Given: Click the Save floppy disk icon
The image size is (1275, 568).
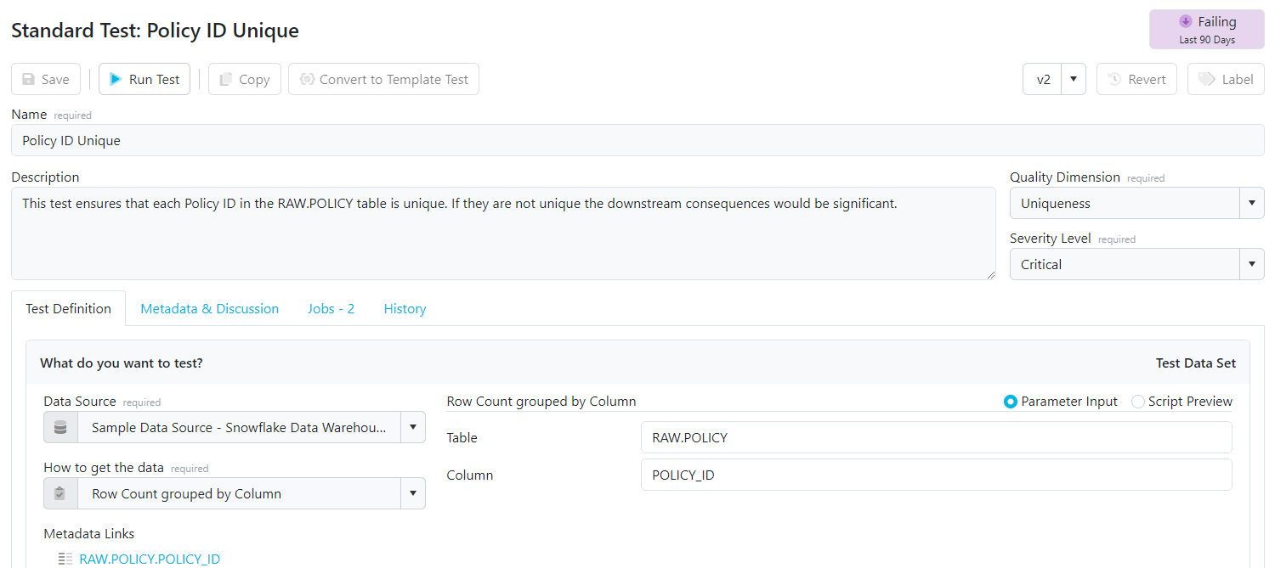Looking at the screenshot, I should [x=28, y=80].
